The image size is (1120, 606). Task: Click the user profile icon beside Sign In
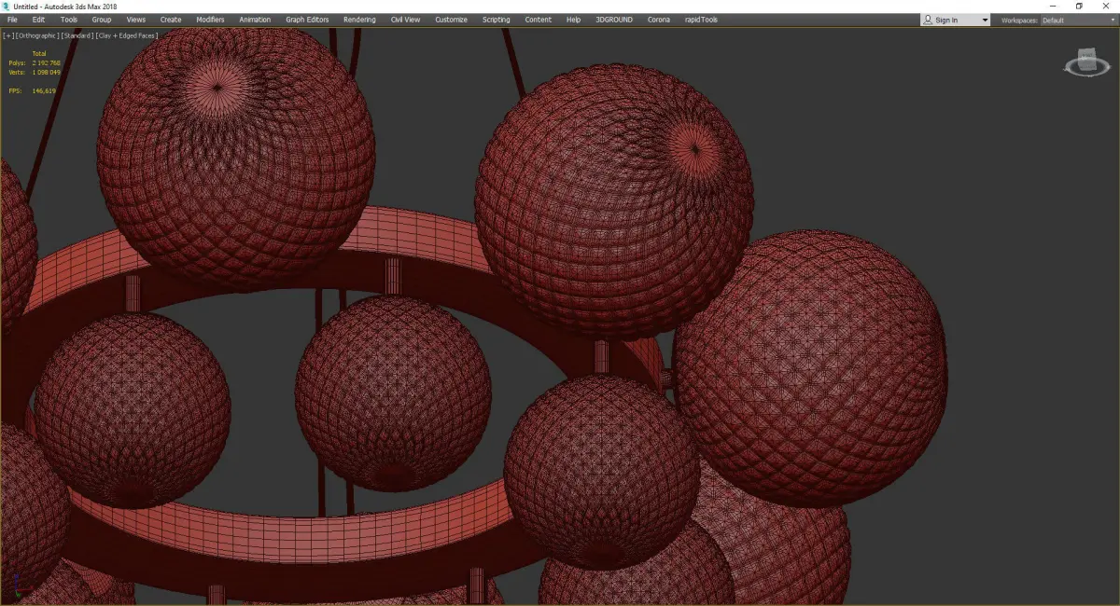tap(927, 20)
